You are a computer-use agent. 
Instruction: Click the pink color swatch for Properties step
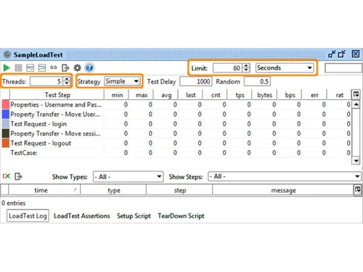coord(6,104)
